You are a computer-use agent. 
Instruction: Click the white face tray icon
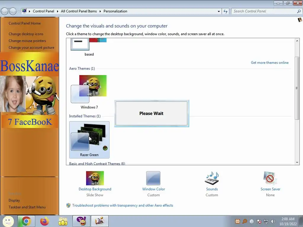252,221
